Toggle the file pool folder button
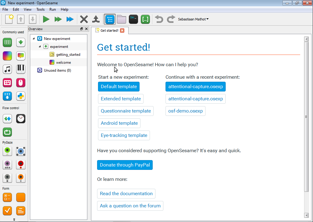 (122, 19)
